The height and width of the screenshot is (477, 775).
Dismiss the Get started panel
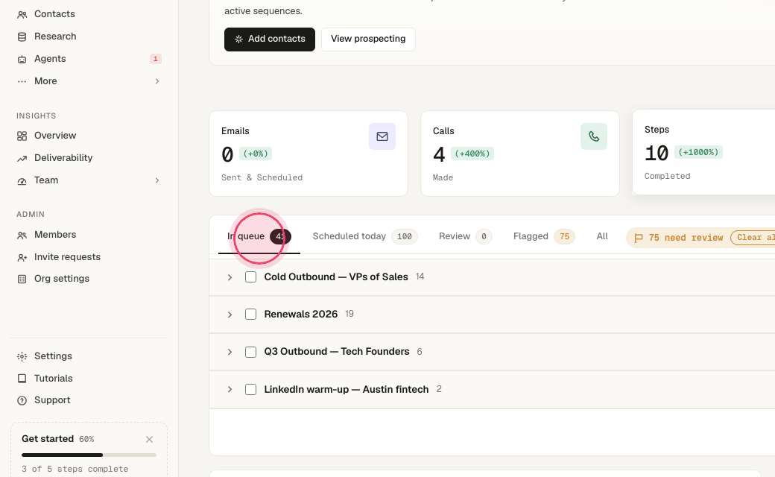(x=149, y=439)
